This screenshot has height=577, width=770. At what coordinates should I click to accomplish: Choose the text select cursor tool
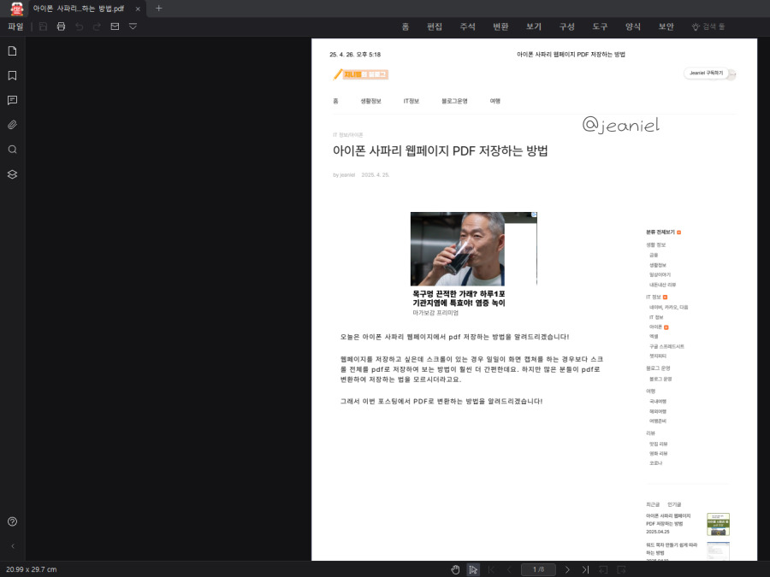473,569
